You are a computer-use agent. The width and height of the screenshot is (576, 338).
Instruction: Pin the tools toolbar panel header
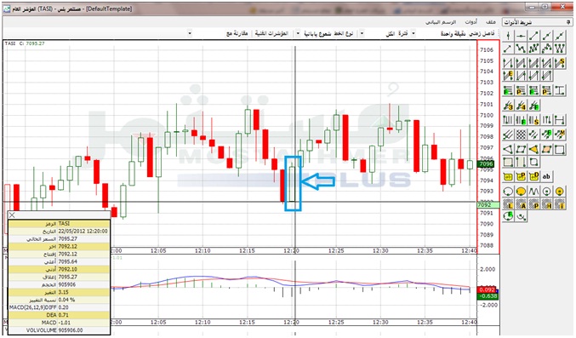click(x=568, y=22)
